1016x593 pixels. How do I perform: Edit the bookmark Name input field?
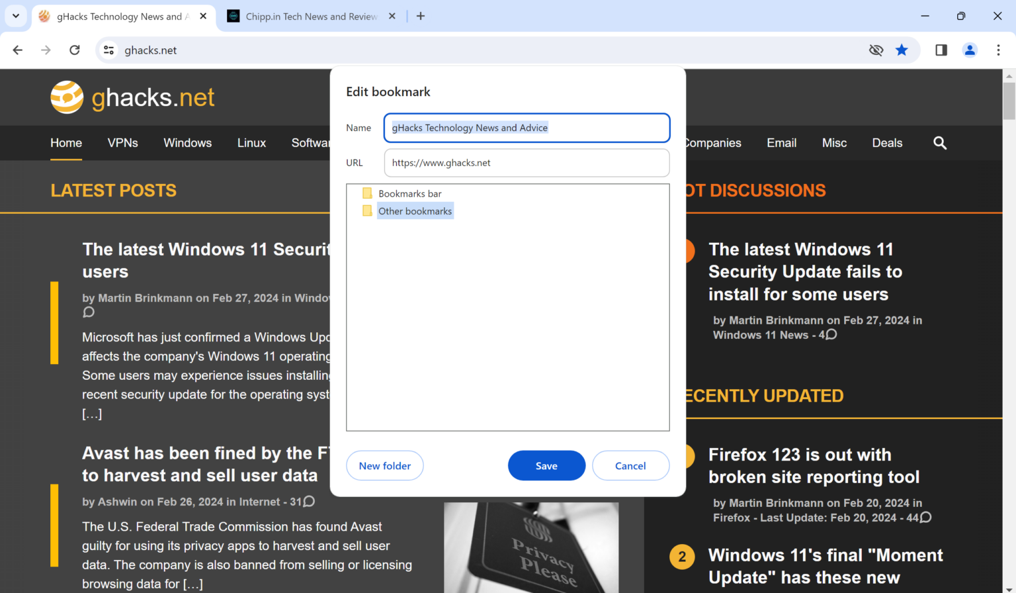pyautogui.click(x=526, y=128)
